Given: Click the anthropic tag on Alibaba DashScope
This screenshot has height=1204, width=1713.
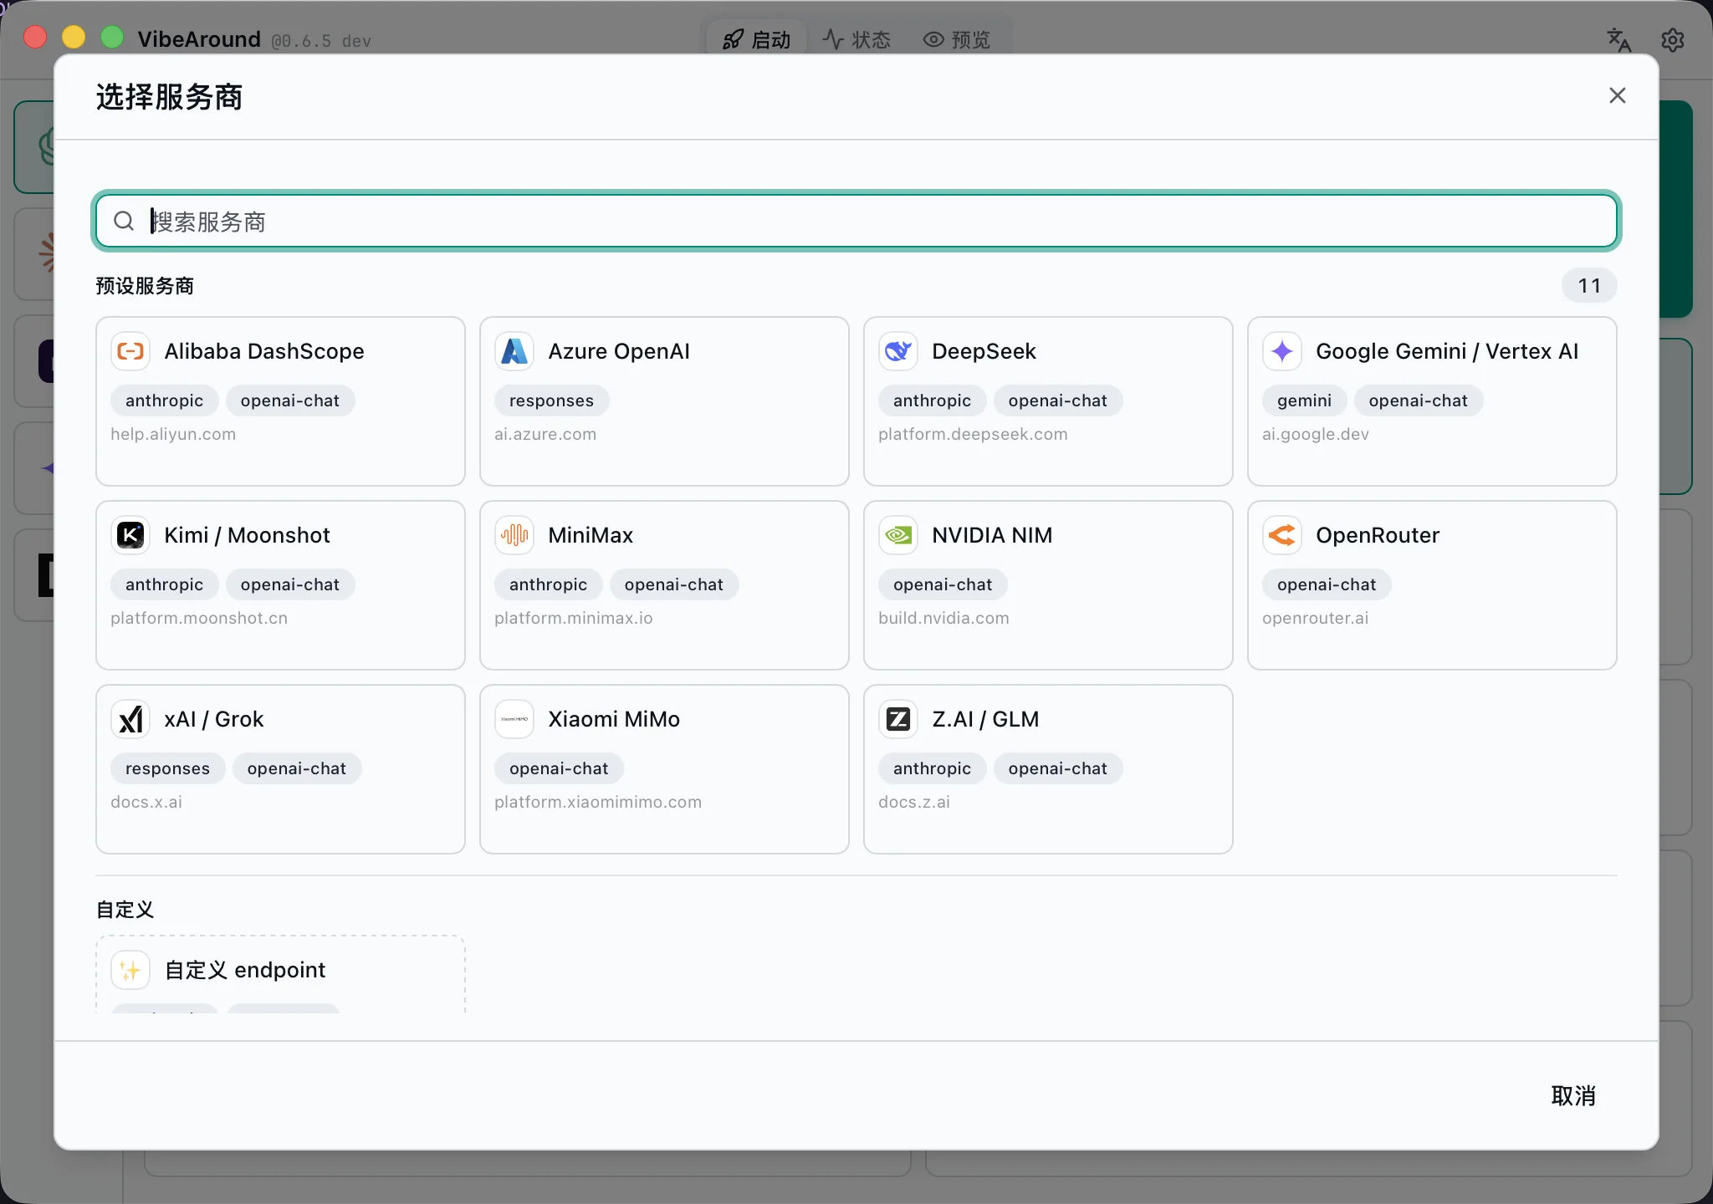Looking at the screenshot, I should click(165, 400).
